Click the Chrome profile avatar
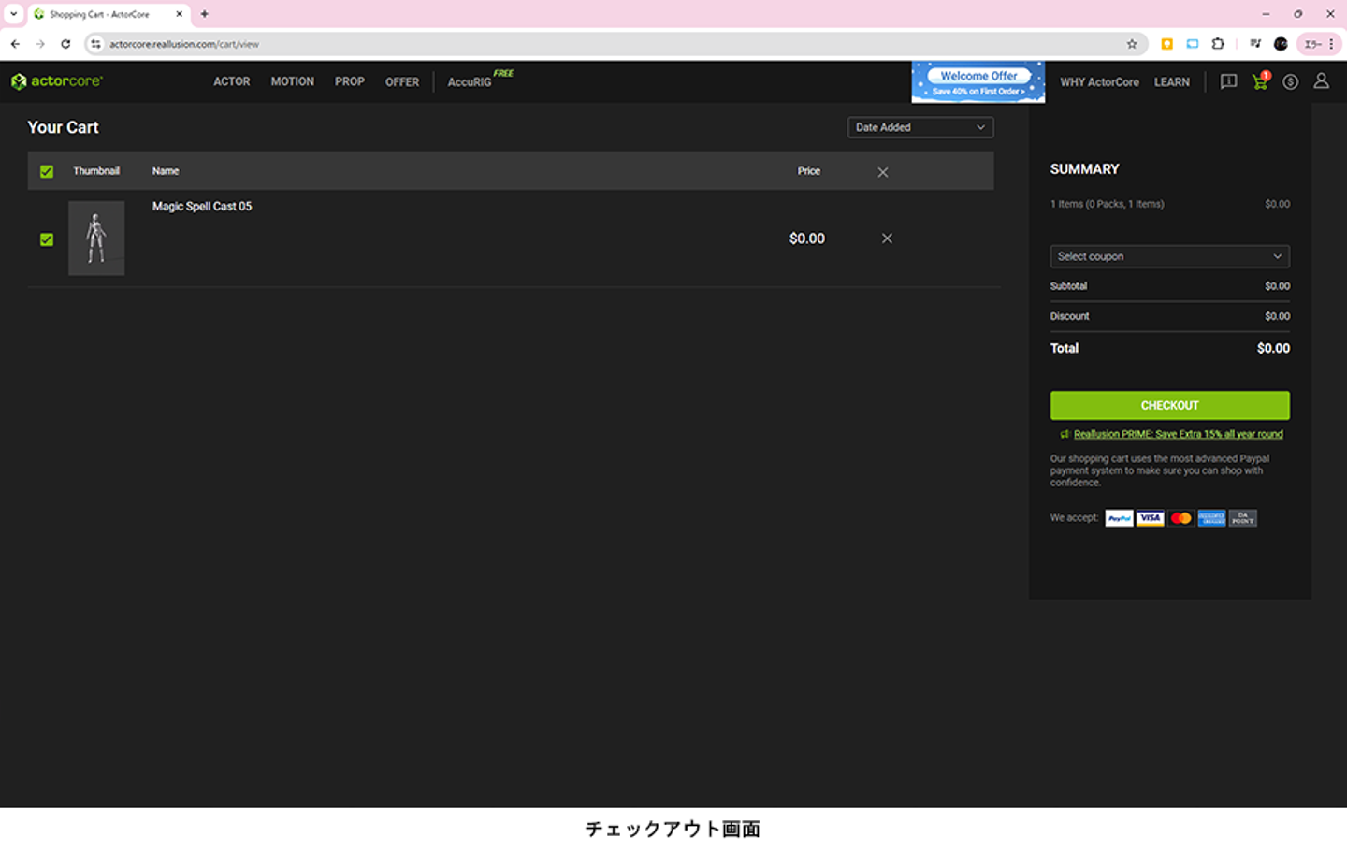The image size is (1347, 853). (x=1281, y=44)
